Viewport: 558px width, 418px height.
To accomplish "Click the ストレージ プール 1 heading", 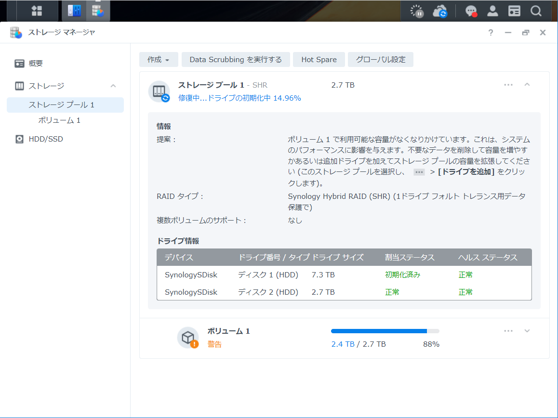I will 211,85.
